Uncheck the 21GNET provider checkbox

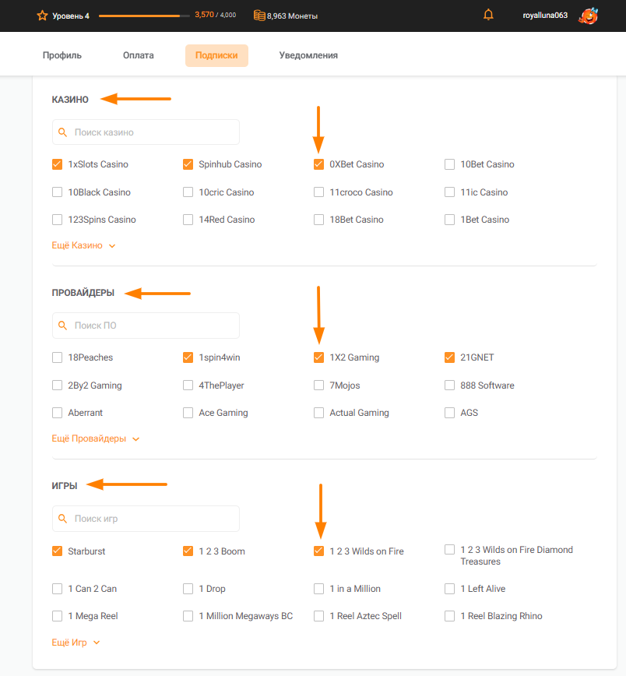[x=450, y=357]
